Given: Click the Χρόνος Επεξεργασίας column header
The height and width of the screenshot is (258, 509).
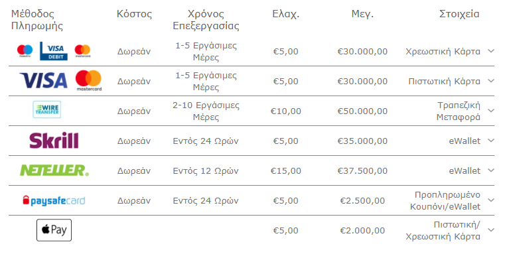Looking at the screenshot, I should [x=206, y=20].
